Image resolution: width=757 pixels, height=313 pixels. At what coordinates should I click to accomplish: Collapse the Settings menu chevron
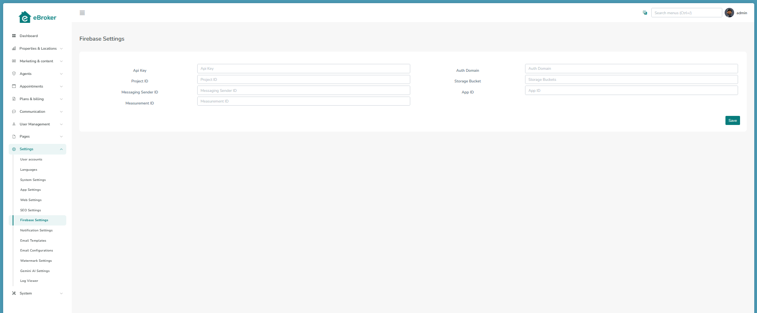coord(61,149)
